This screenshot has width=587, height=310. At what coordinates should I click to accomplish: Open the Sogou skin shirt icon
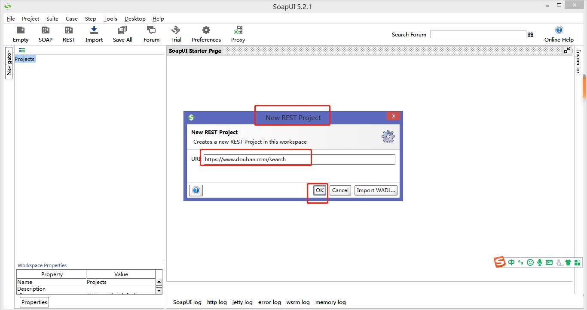click(568, 262)
